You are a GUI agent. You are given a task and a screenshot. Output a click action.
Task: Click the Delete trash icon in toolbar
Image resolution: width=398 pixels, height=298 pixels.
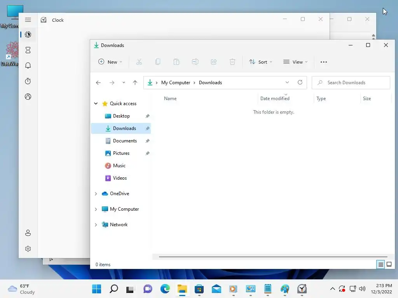(x=232, y=62)
